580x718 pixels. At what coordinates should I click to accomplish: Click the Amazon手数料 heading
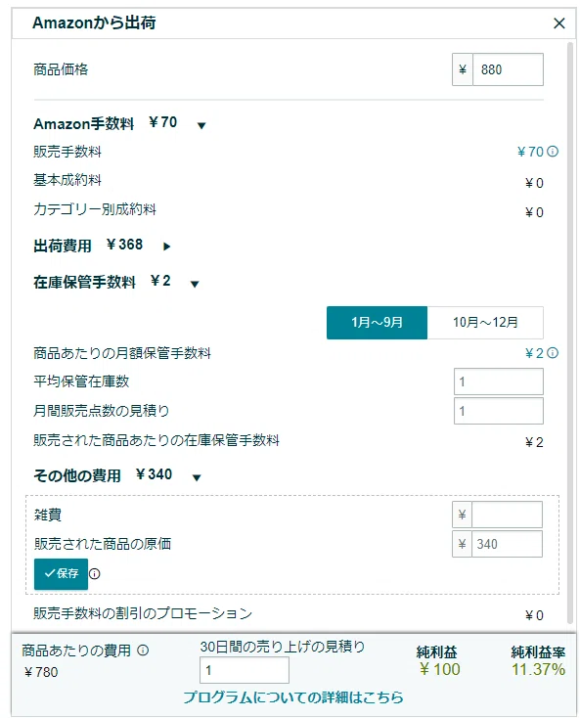click(x=84, y=123)
